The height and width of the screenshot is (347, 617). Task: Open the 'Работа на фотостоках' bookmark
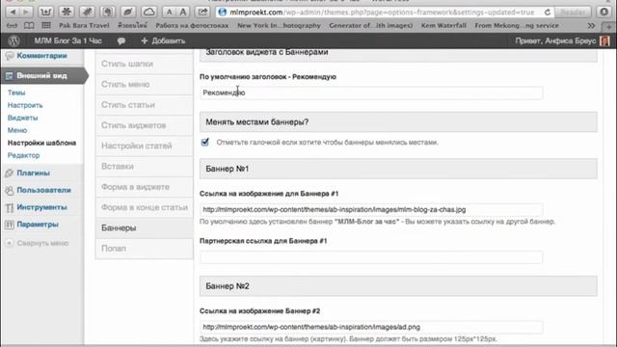(192, 26)
